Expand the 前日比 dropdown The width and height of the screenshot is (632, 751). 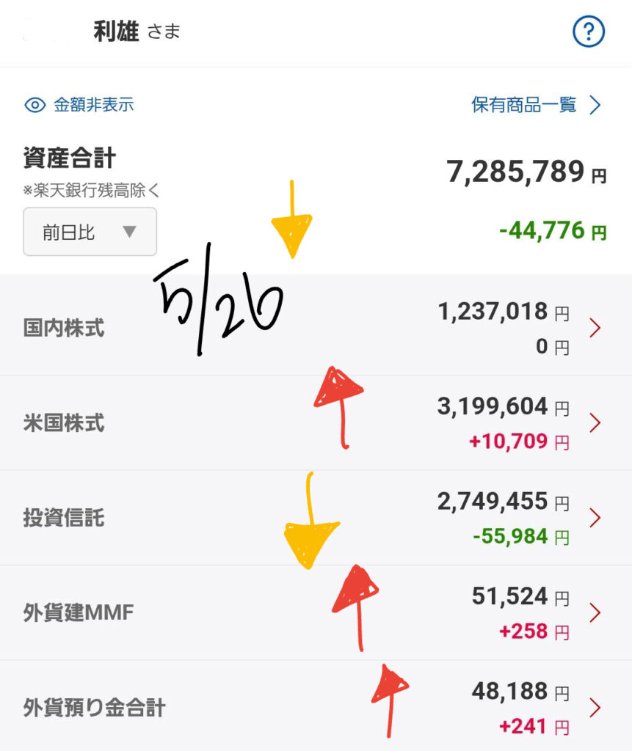click(x=90, y=232)
